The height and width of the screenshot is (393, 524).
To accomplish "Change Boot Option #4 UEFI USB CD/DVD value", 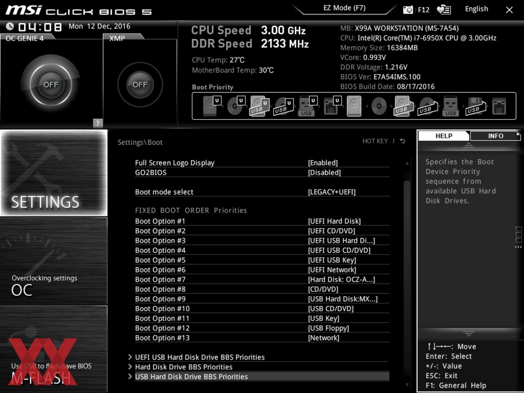I will (x=339, y=250).
